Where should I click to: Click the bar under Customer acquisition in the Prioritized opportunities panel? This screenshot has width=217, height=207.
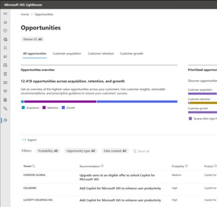[203, 94]
